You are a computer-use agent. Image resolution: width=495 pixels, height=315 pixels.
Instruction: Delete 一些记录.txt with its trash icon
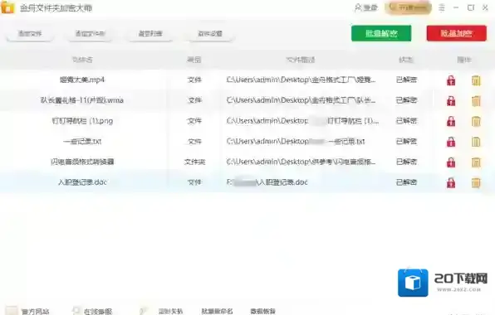click(x=476, y=142)
